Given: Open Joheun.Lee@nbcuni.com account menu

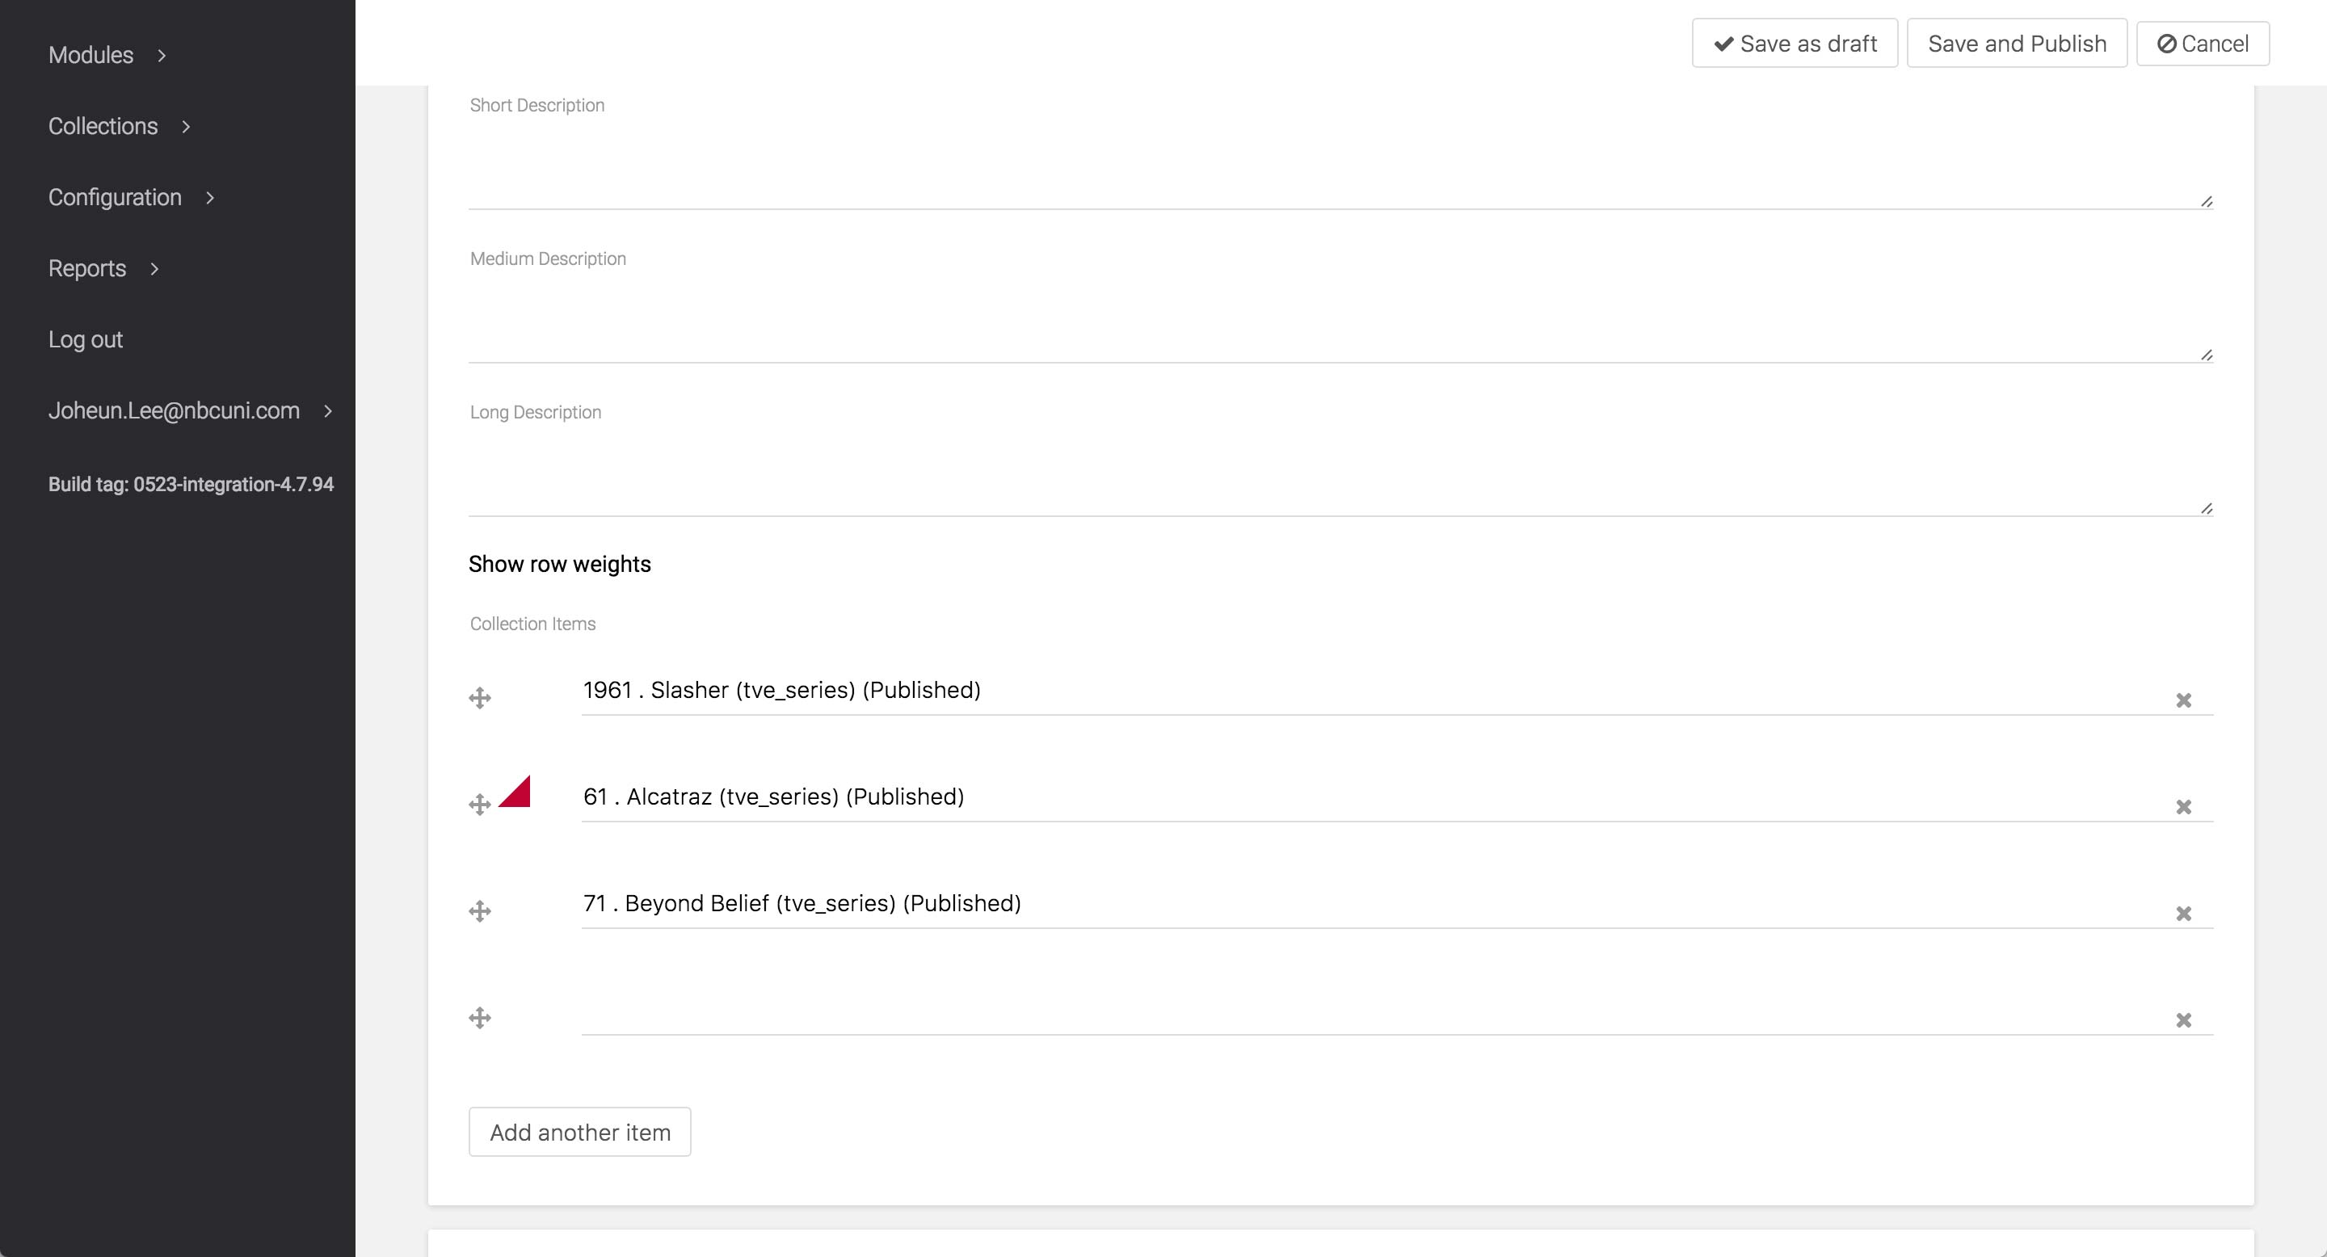Looking at the screenshot, I should coord(174,411).
